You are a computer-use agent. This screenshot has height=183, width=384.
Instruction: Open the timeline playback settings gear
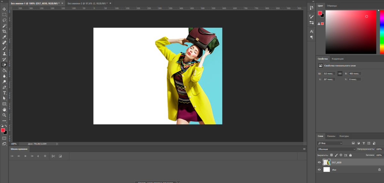pos(45,156)
